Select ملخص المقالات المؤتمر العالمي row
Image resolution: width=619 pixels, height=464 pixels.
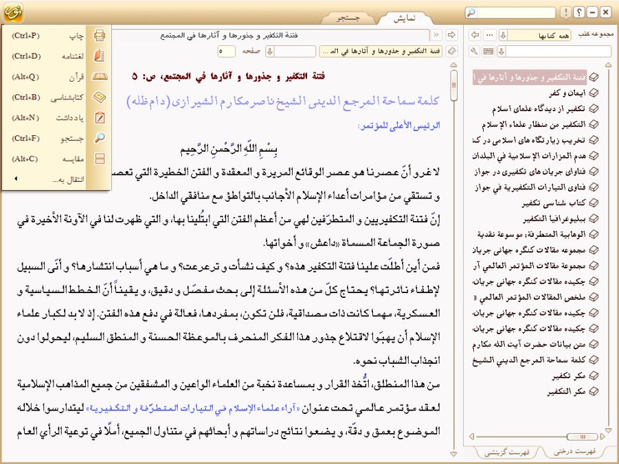[530, 297]
